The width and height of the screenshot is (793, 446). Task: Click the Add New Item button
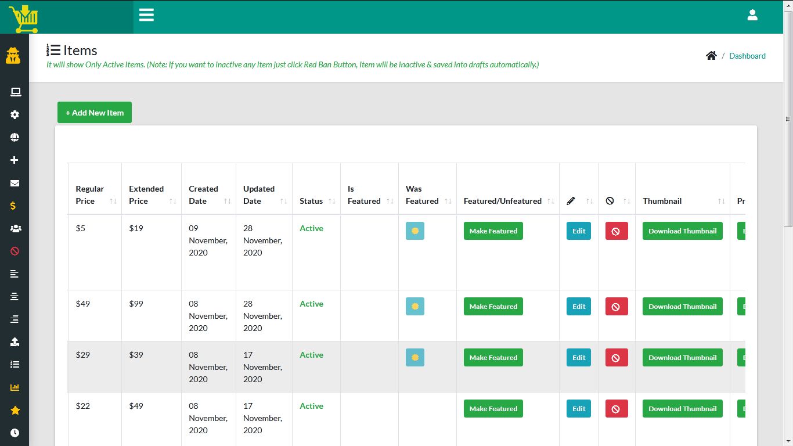tap(95, 113)
